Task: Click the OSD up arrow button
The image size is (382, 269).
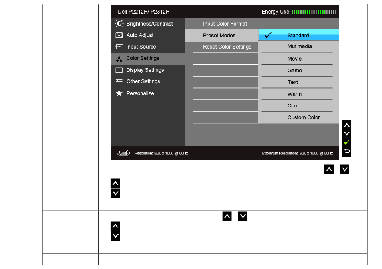Action: point(347,125)
